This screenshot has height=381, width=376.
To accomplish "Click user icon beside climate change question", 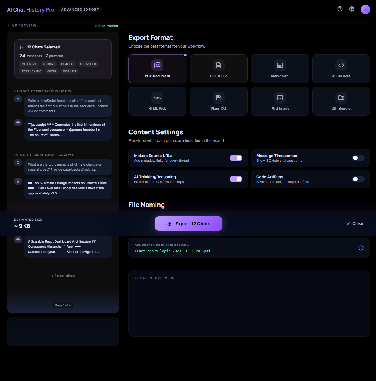I will (x=18, y=163).
